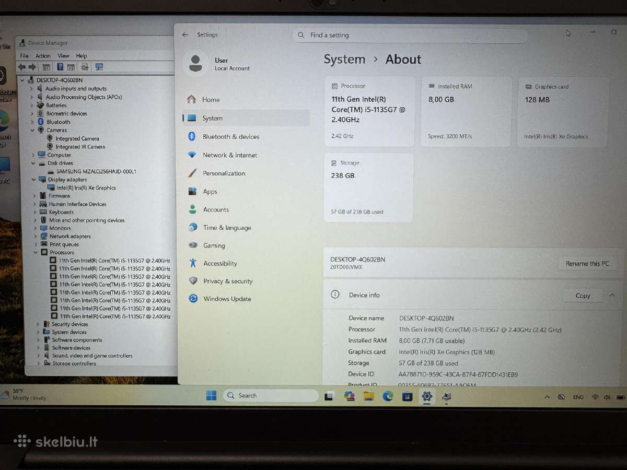Select DESKTOP-4Q602BN root node in Device Manager
The width and height of the screenshot is (627, 470).
click(60, 80)
